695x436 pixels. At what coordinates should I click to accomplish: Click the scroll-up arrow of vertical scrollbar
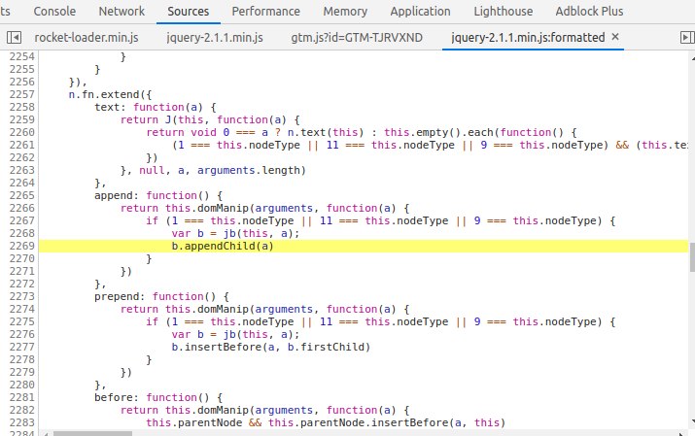click(692, 58)
